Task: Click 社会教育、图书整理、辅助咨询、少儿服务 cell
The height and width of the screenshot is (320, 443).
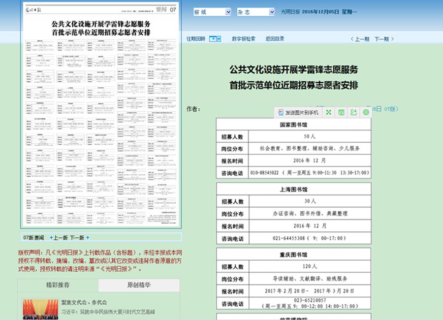Action: (310, 148)
